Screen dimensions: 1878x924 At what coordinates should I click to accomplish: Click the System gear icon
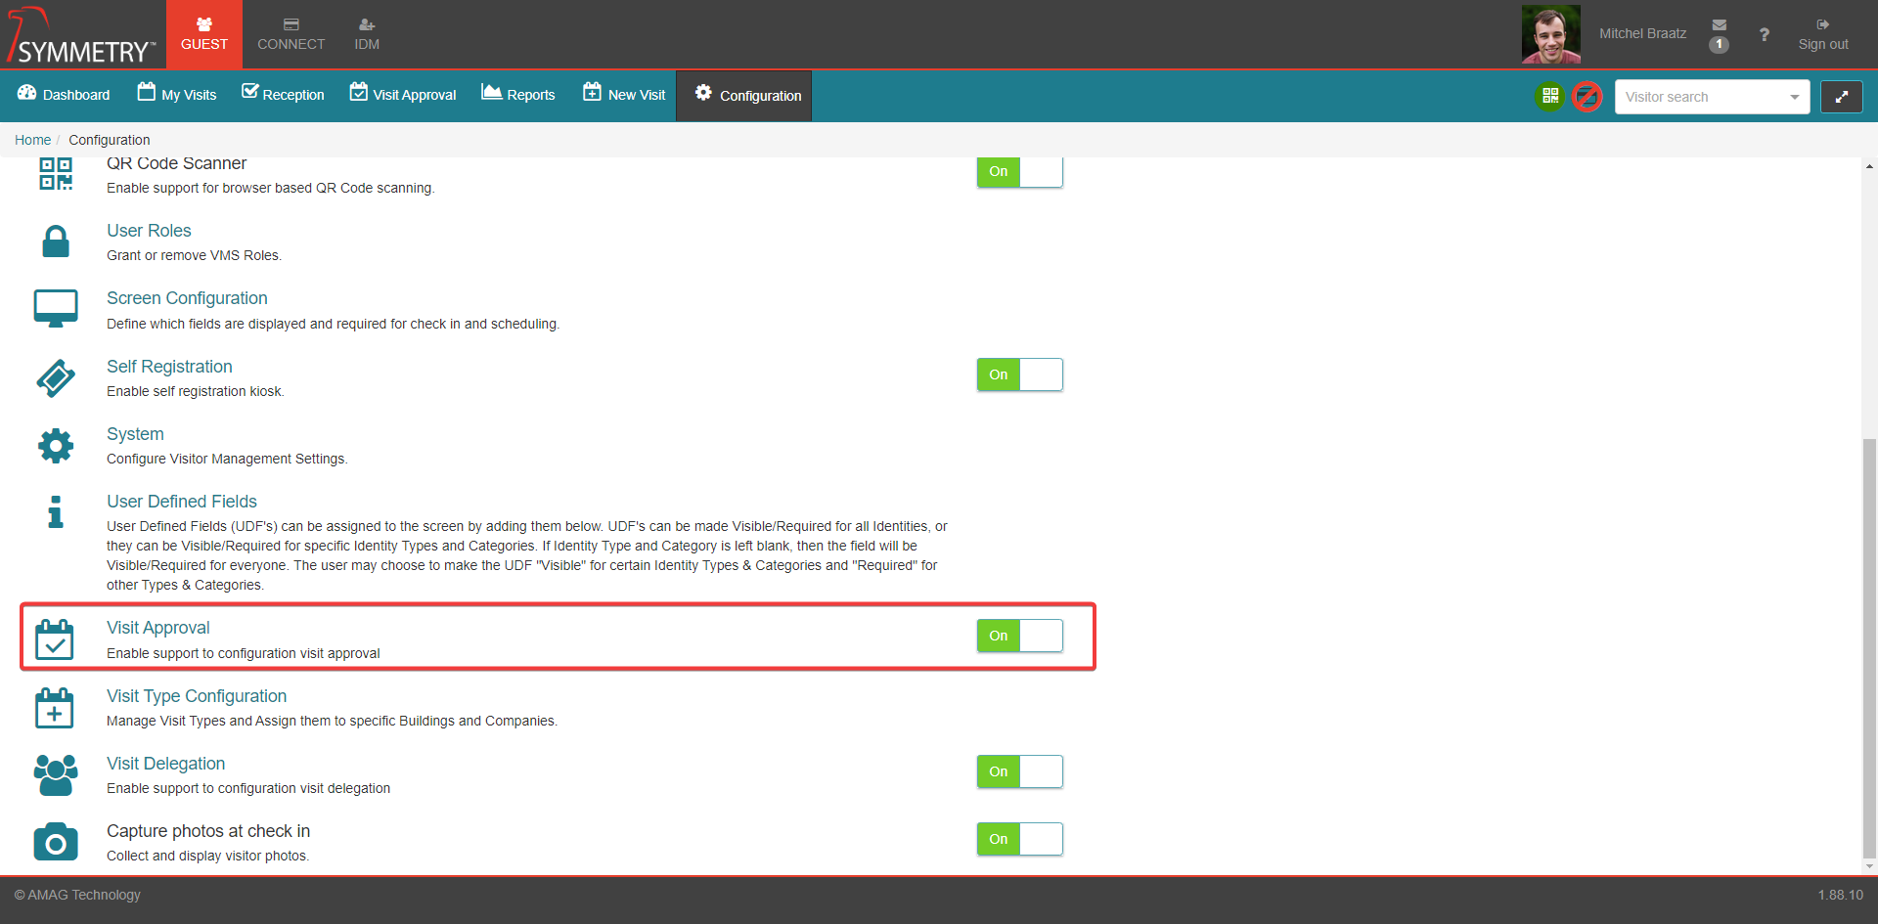pyautogui.click(x=56, y=446)
